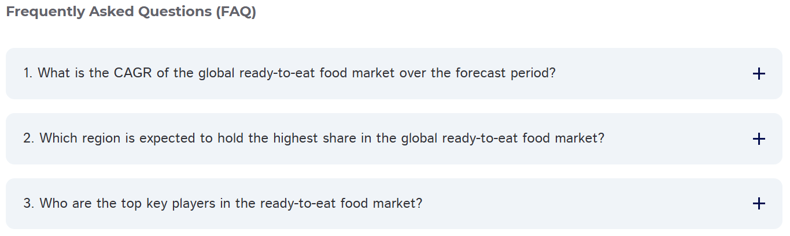Image resolution: width=790 pixels, height=236 pixels.
Task: Expand FAQ question 2 about highest share region
Action: 313,139
